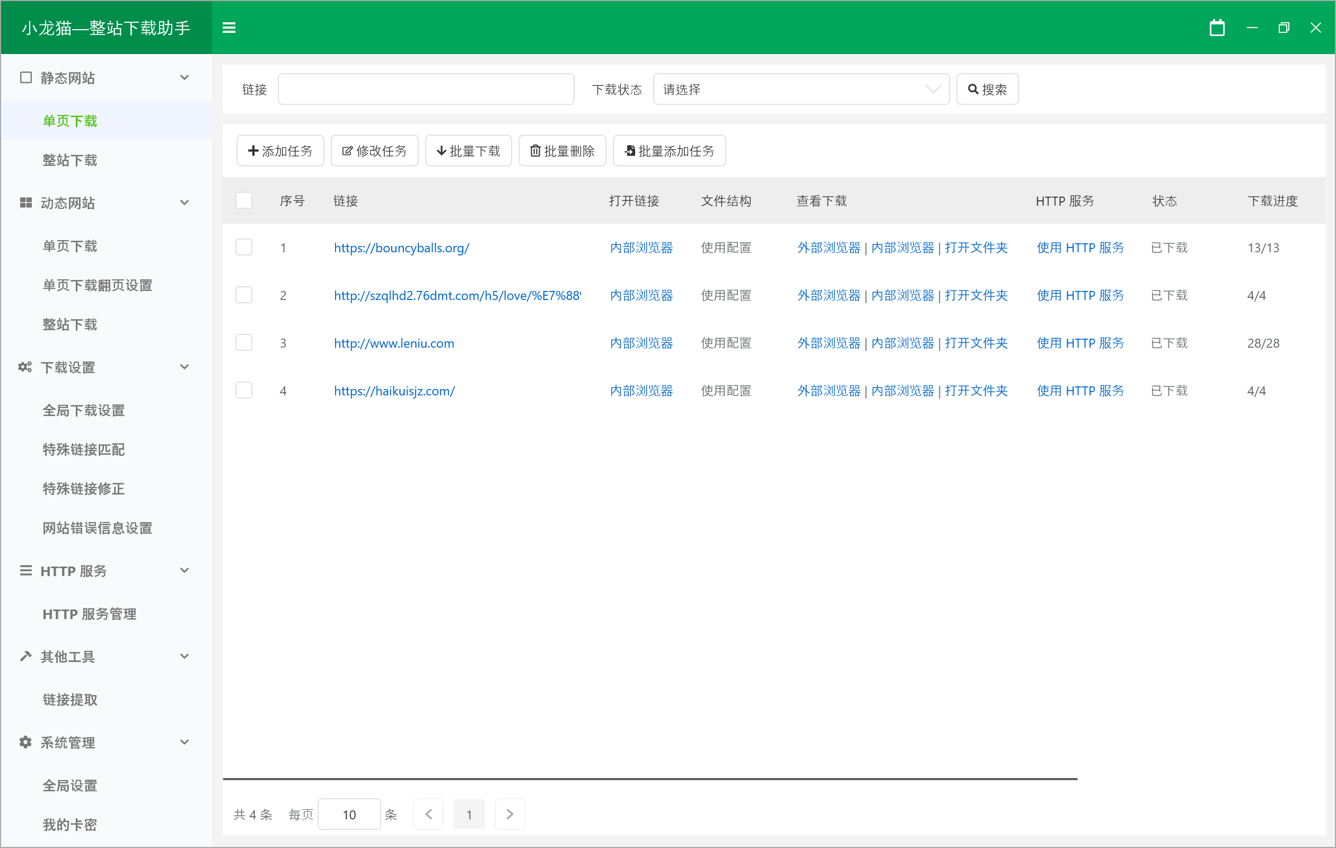Open 链接提取 tool

pos(70,700)
